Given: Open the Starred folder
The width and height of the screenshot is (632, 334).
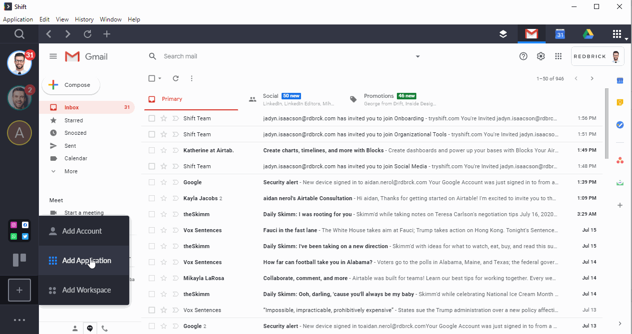Looking at the screenshot, I should pos(87,120).
